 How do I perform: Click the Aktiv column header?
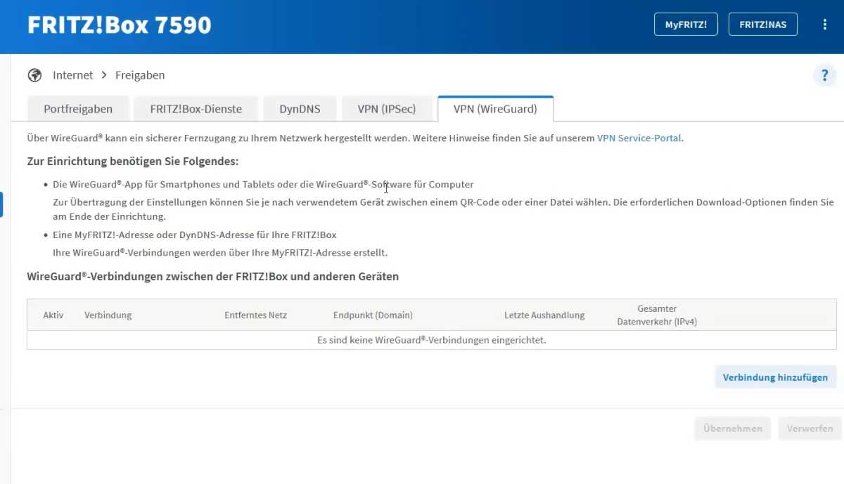click(53, 315)
